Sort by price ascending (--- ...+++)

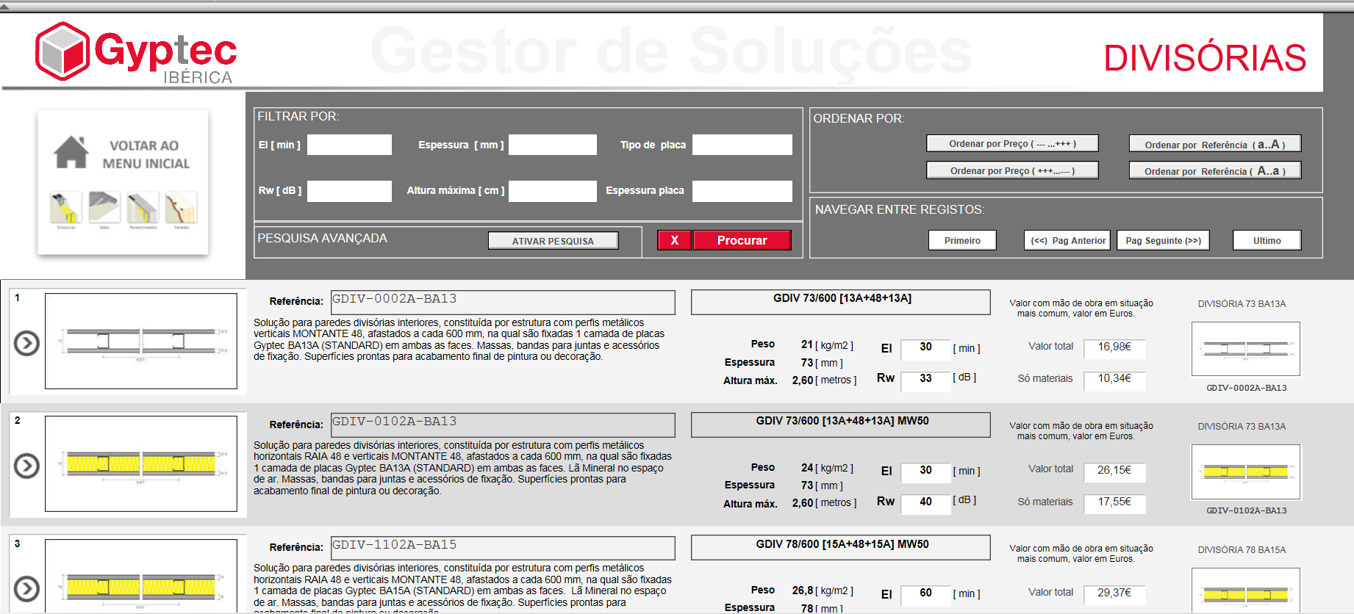tap(1012, 144)
